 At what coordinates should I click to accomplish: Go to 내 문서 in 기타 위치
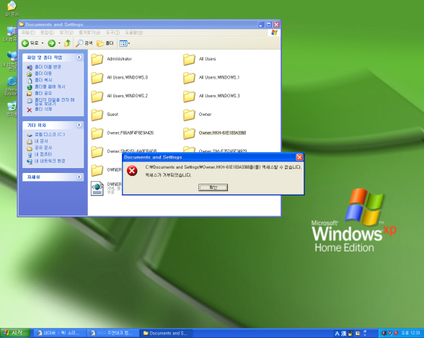click(x=41, y=141)
